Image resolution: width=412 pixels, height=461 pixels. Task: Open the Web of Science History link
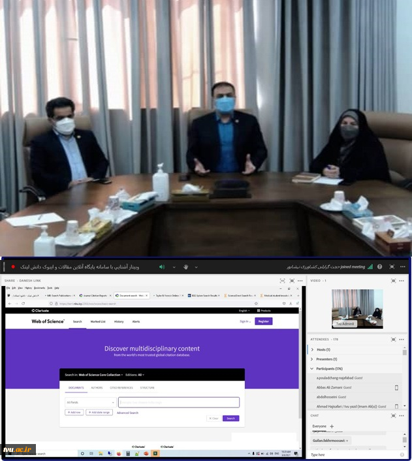click(x=119, y=322)
